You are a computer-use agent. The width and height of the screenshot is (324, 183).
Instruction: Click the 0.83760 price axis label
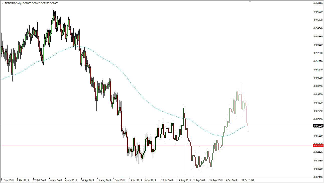click(318, 161)
